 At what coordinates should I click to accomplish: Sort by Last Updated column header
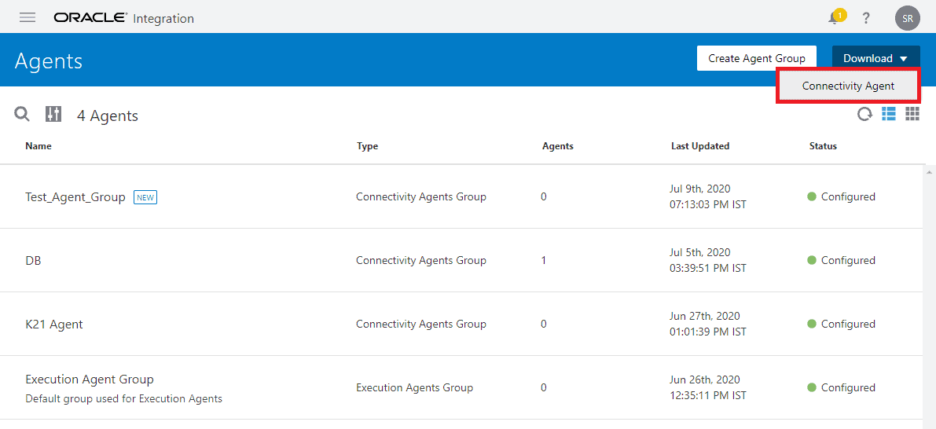pos(700,146)
